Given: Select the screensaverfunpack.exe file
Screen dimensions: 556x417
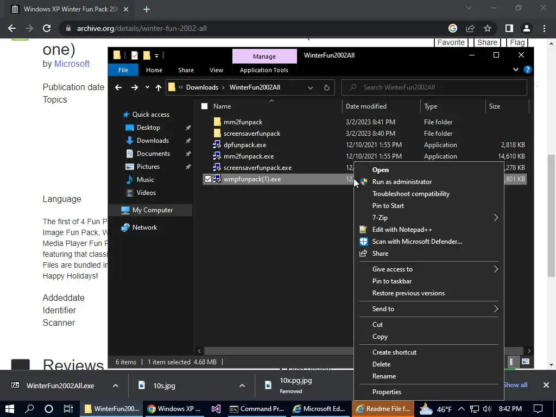Looking at the screenshot, I should [x=257, y=168].
